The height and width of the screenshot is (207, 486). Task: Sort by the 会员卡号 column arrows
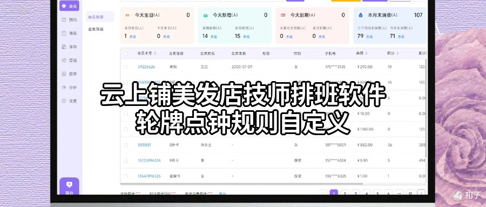[x=155, y=54]
